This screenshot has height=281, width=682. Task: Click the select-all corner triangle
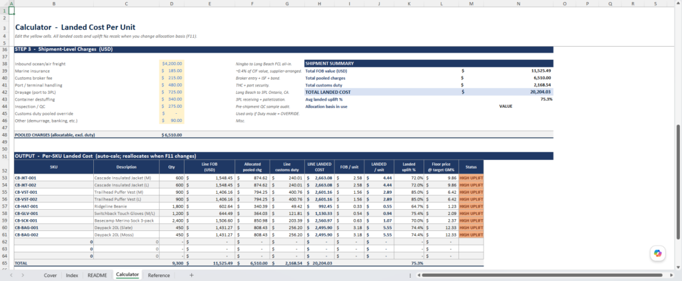click(x=5, y=3)
